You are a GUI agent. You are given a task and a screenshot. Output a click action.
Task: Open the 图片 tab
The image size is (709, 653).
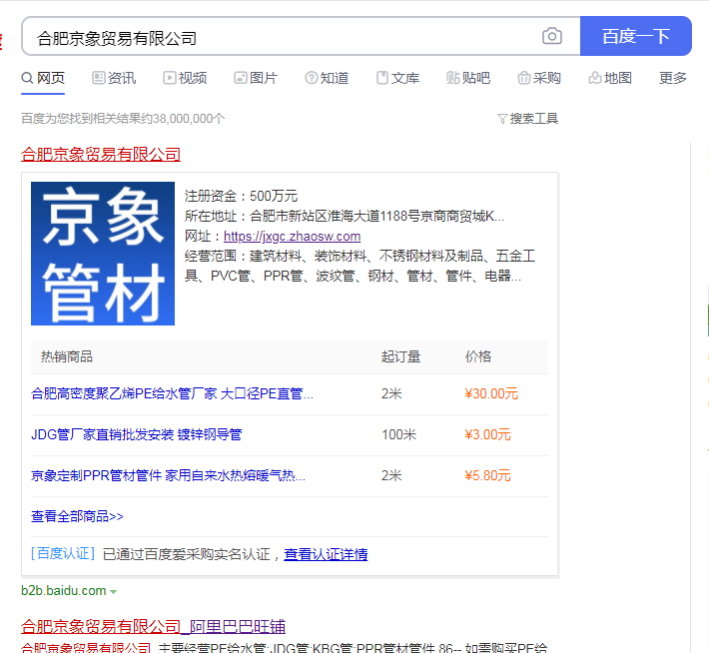click(256, 78)
